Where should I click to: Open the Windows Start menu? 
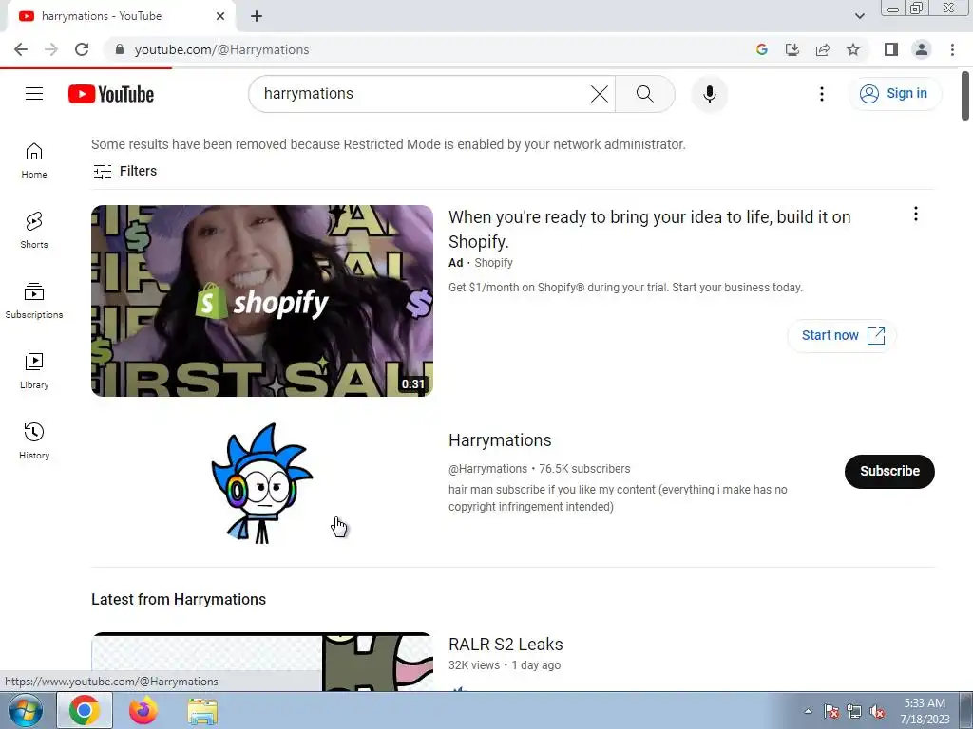(26, 710)
